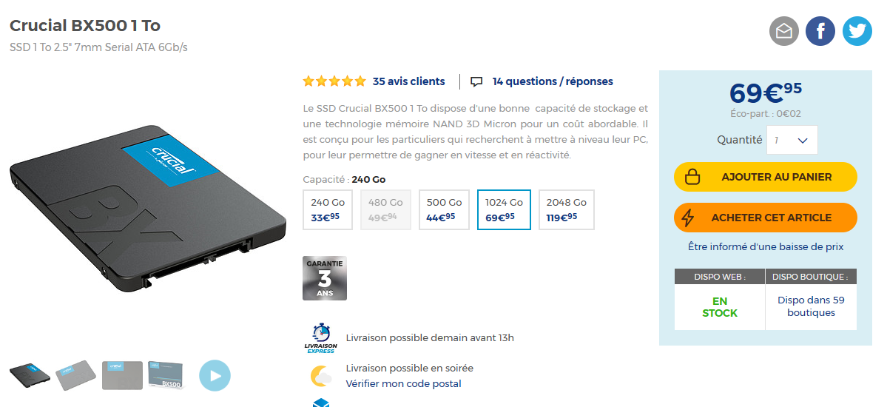Play the product video thumbnail
The image size is (887, 407).
coord(215,375)
